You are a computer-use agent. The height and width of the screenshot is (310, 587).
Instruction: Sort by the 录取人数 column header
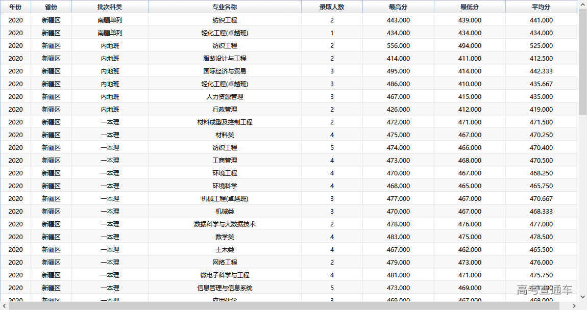(332, 7)
